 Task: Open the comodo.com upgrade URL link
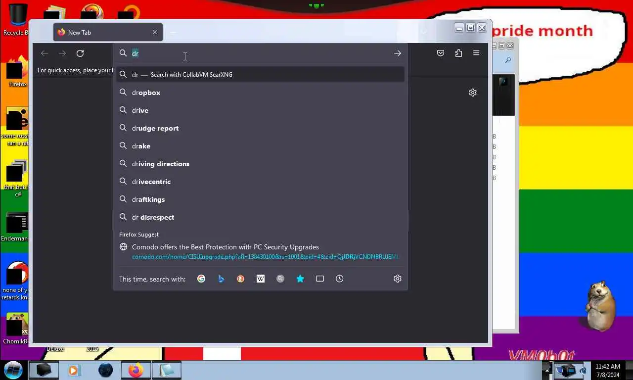point(265,257)
